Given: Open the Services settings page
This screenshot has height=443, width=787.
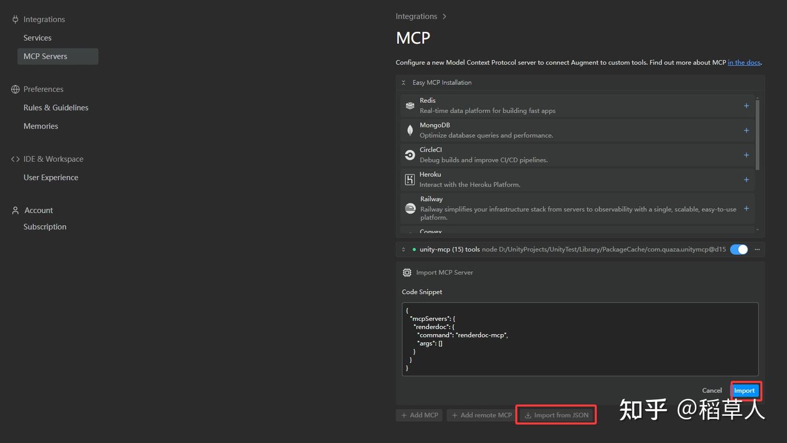Looking at the screenshot, I should click(37, 38).
